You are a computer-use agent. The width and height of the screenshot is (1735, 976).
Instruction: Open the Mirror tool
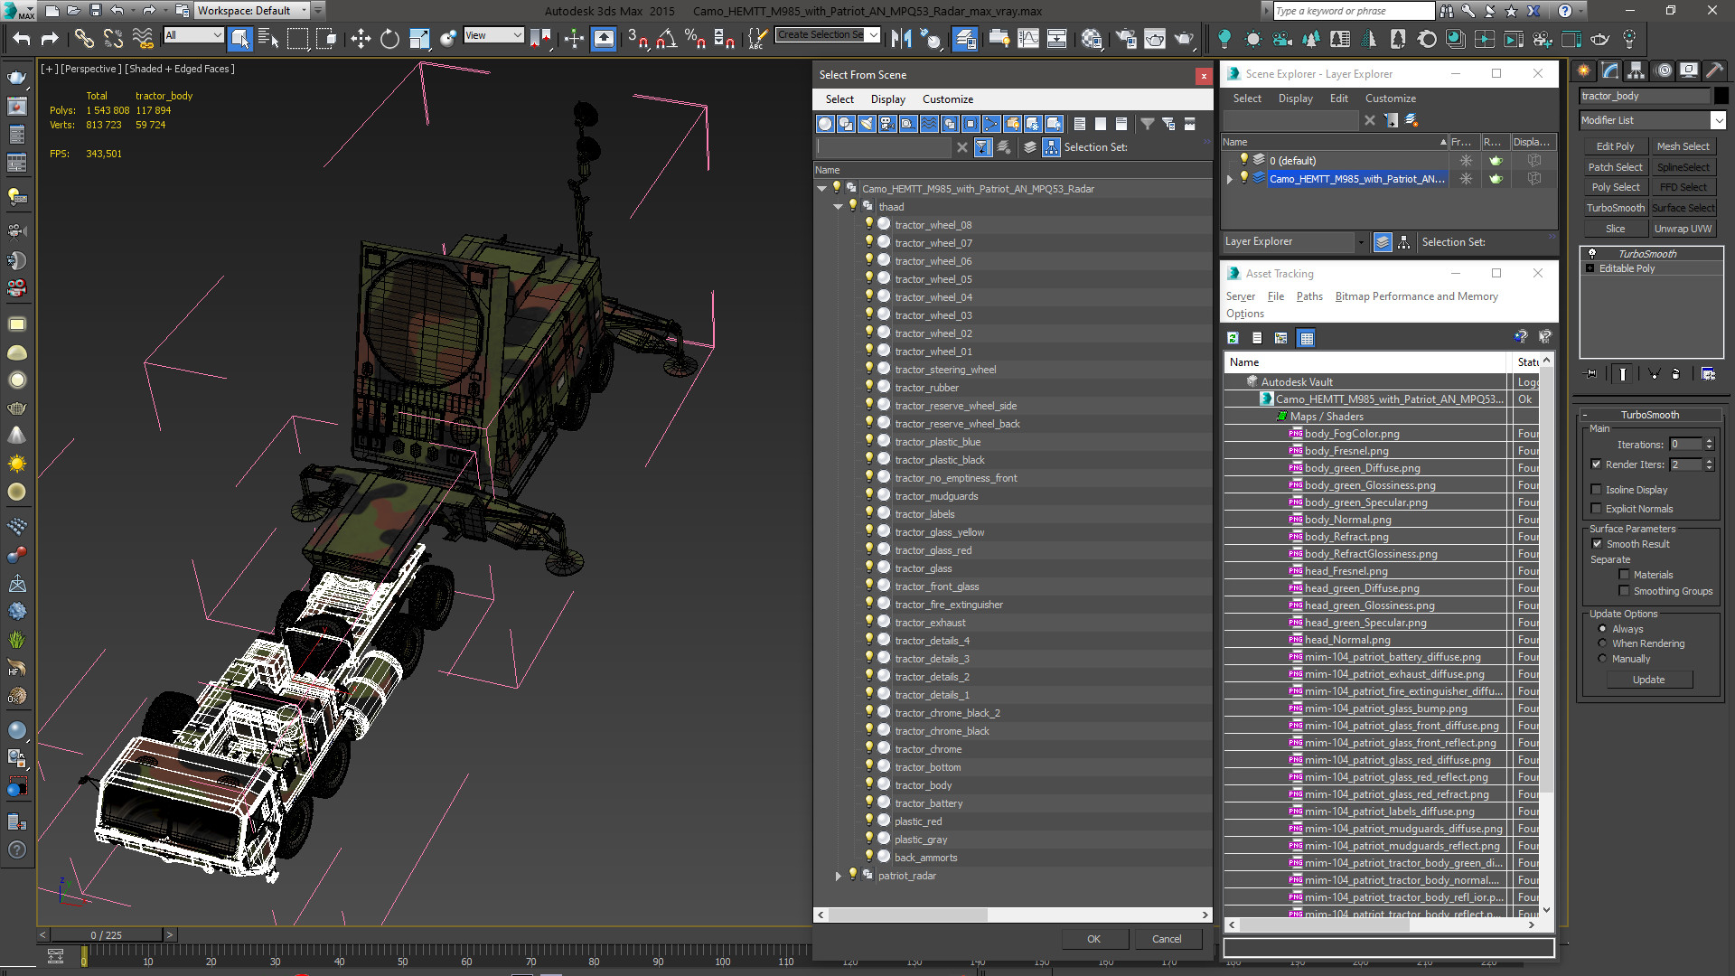click(x=901, y=38)
